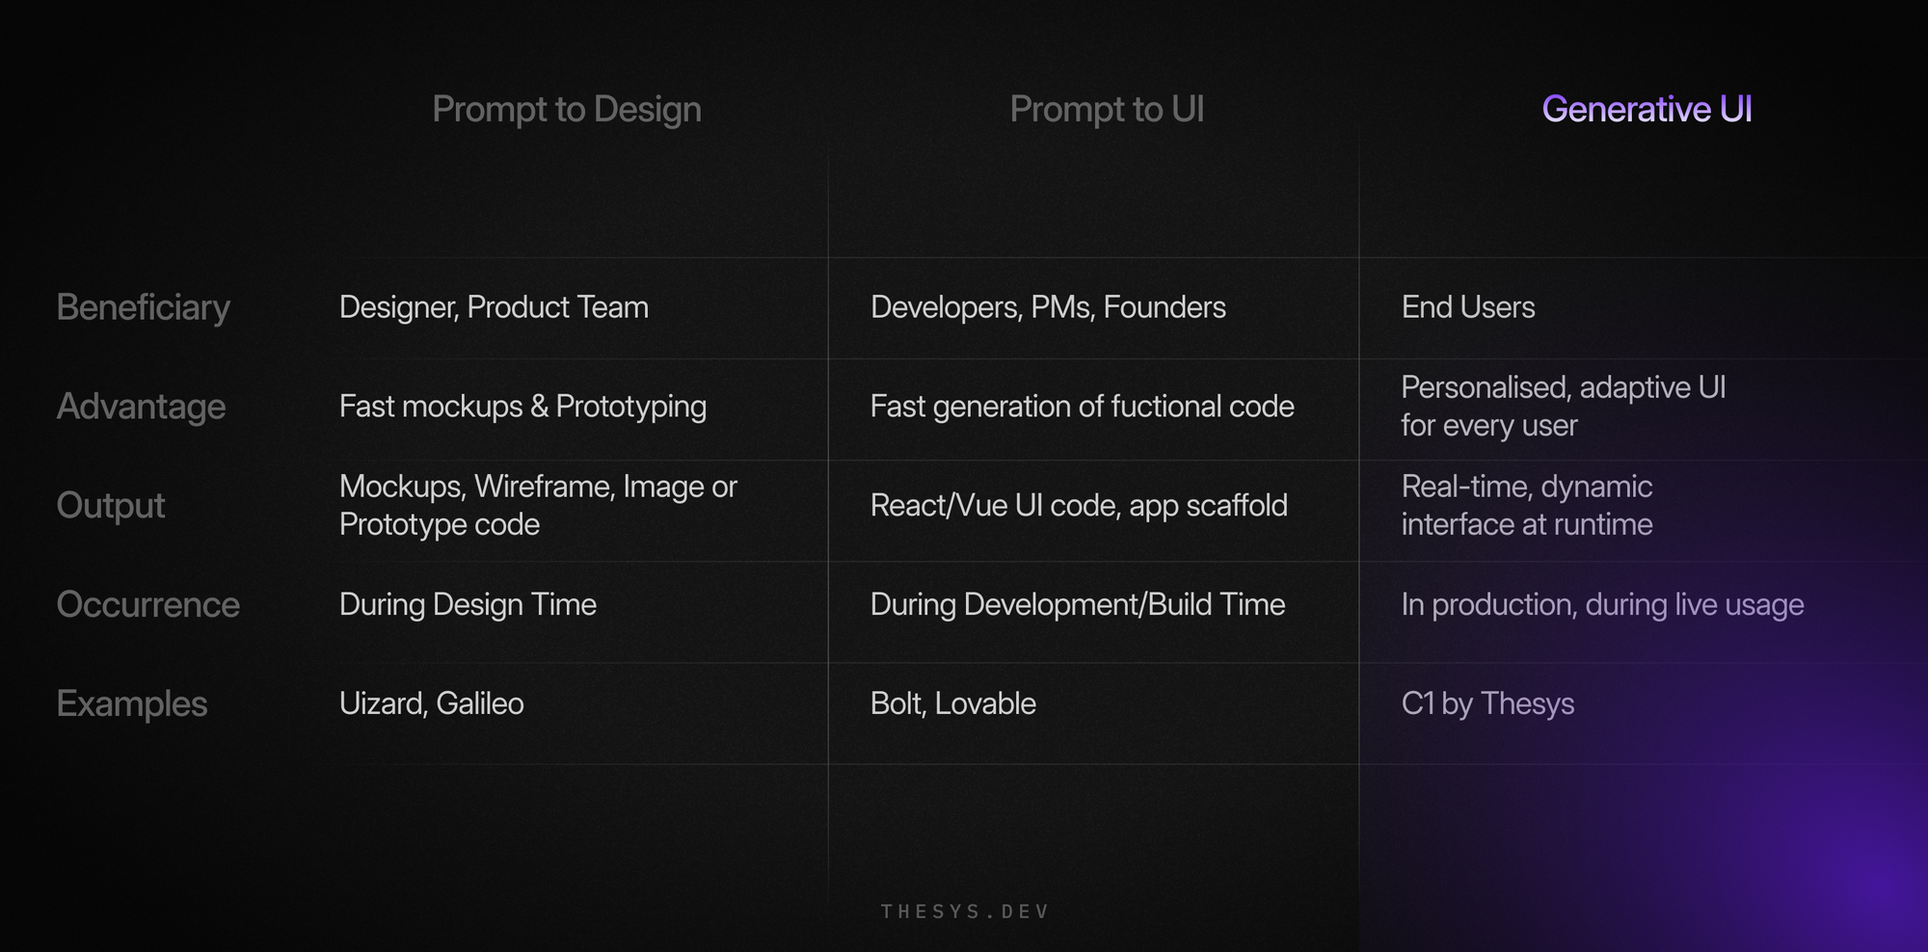The width and height of the screenshot is (1928, 952).
Task: Click 'Fast mockups & Prototyping' cell
Action: (522, 407)
